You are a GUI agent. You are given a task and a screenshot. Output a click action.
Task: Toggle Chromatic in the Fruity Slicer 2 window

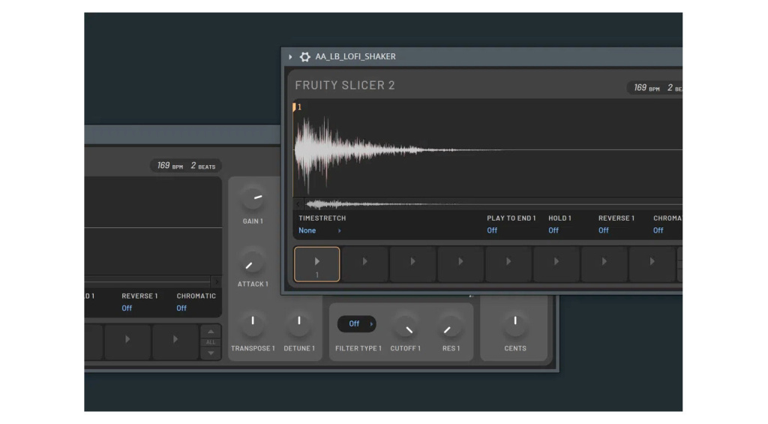click(x=658, y=230)
